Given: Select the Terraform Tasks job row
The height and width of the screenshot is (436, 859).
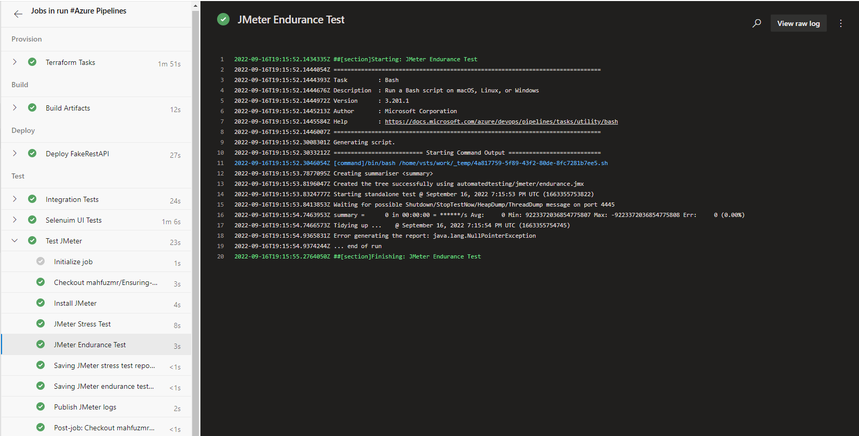Looking at the screenshot, I should pyautogui.click(x=97, y=62).
